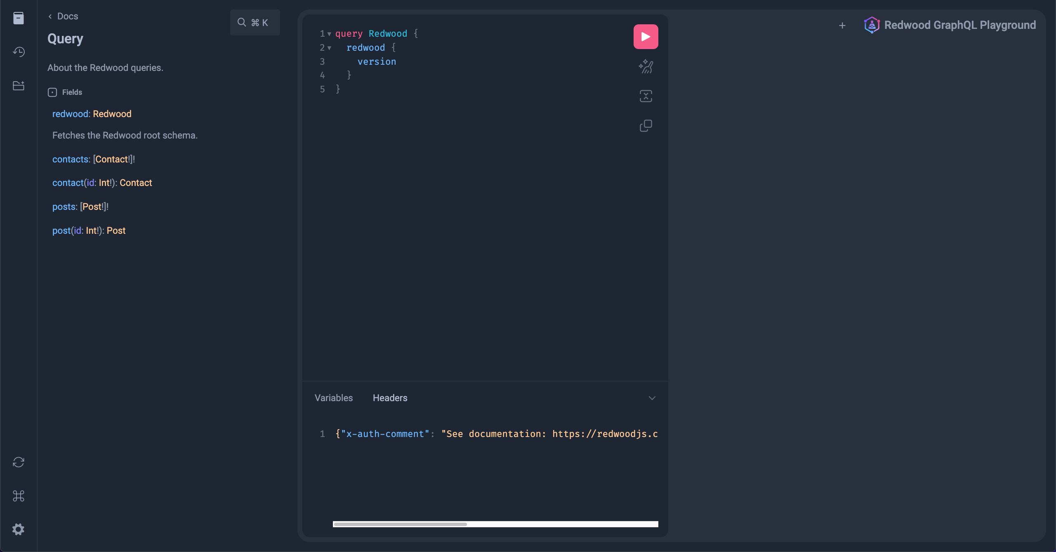Image resolution: width=1056 pixels, height=552 pixels.
Task: Open the GraphiQL explorer plugin icon
Action: (19, 86)
